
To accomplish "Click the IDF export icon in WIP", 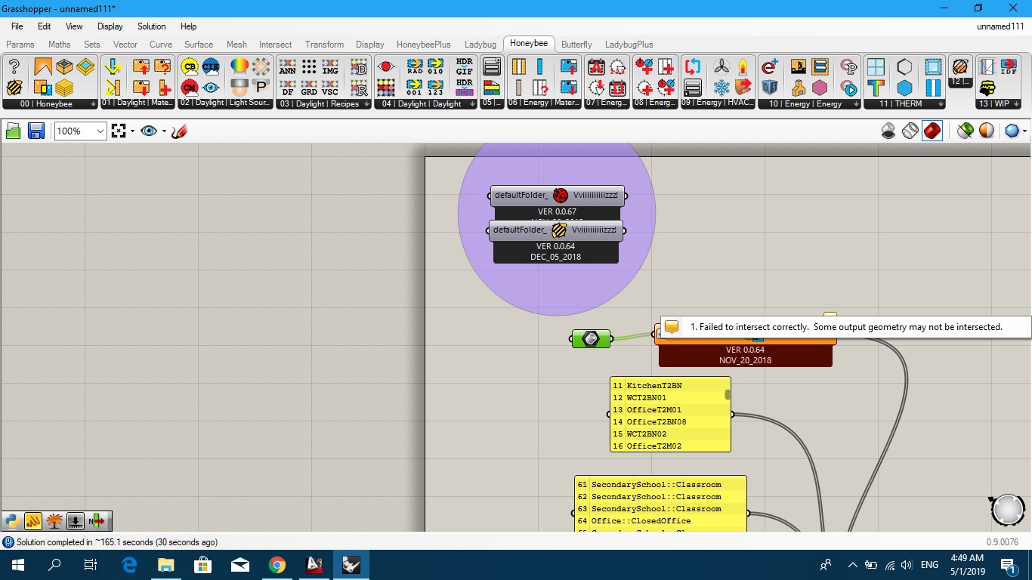I will pos(1009,66).
